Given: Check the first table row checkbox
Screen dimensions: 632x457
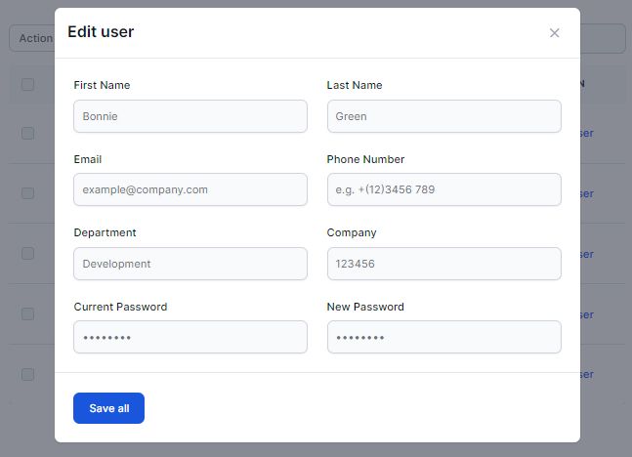Looking at the screenshot, I should click(x=27, y=133).
